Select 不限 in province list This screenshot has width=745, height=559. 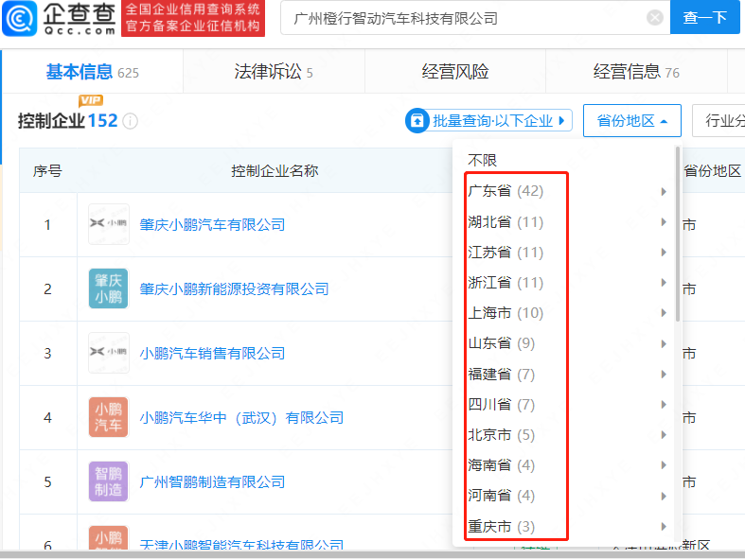point(482,161)
